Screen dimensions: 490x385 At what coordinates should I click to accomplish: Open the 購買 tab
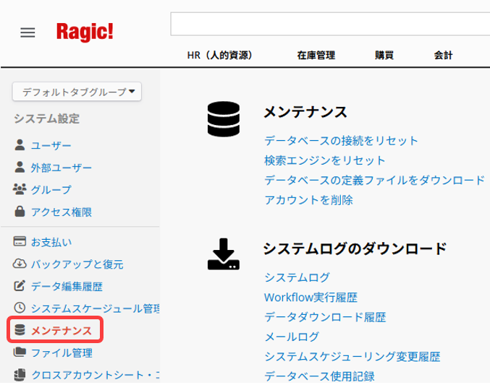pos(384,55)
